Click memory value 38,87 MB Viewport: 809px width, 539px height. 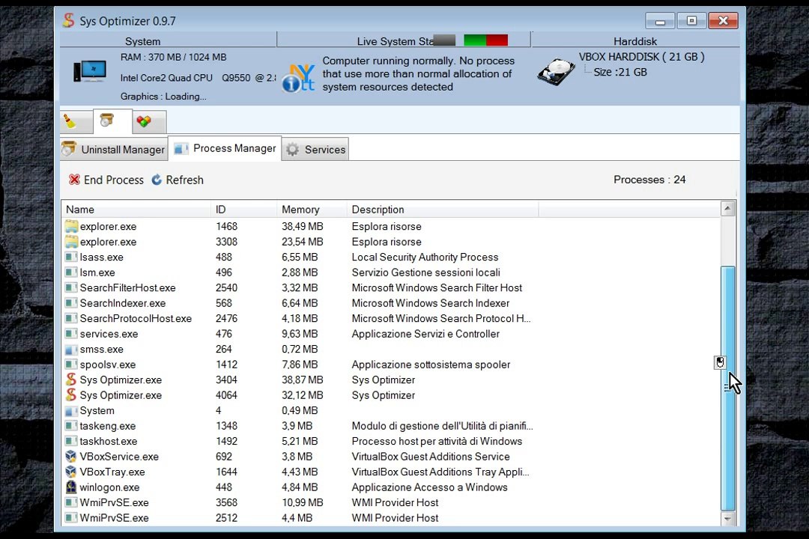click(x=303, y=380)
